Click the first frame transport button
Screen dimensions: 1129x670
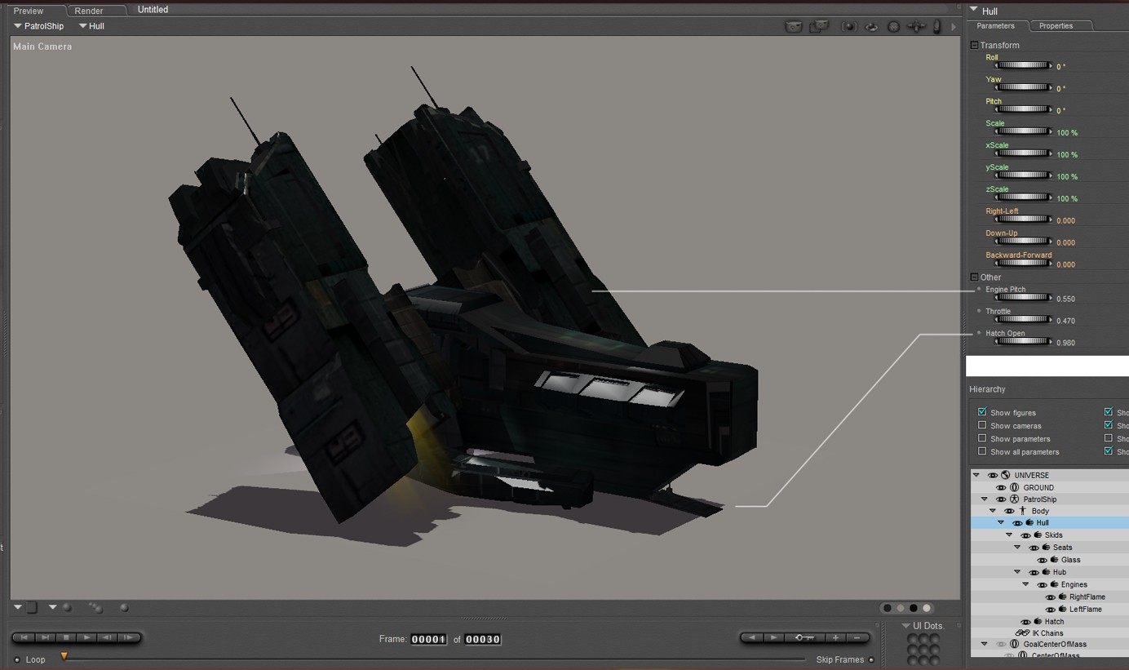(24, 637)
